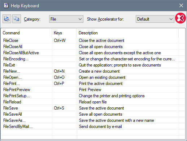Click the red X close icon
This screenshot has width=187, height=141.
pyautogui.click(x=181, y=18)
